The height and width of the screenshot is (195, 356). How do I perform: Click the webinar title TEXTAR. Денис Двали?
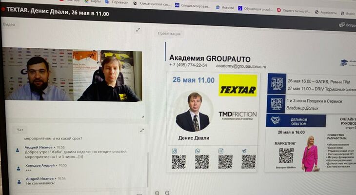coord(58,12)
